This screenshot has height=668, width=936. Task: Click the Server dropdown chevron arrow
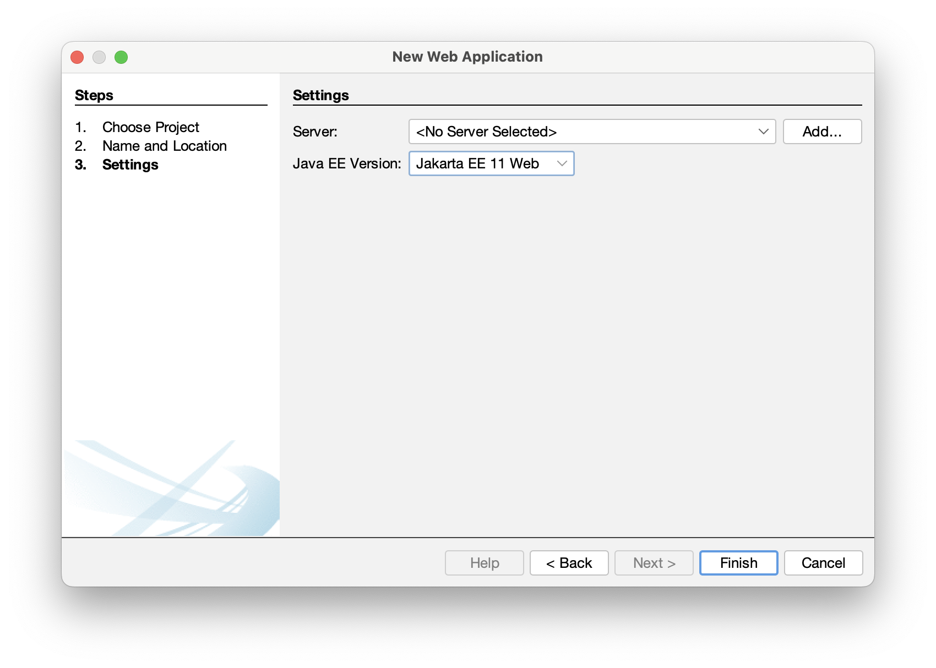pyautogui.click(x=763, y=132)
